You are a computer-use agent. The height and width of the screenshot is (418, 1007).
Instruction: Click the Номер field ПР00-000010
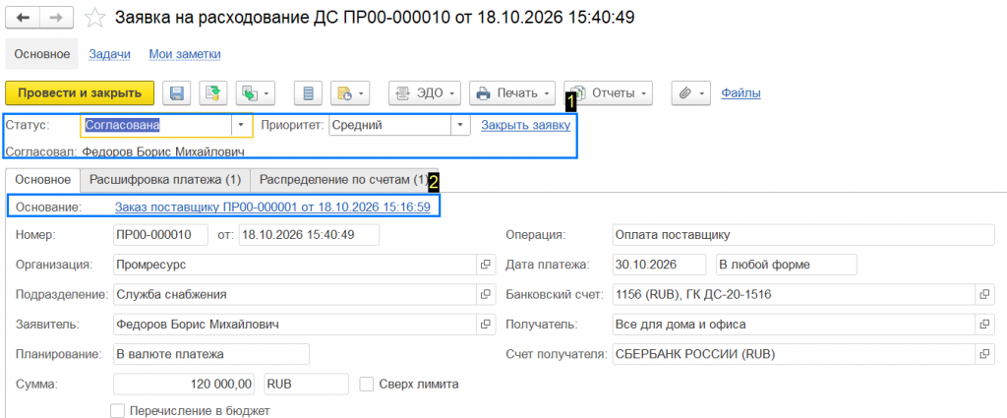click(x=160, y=234)
